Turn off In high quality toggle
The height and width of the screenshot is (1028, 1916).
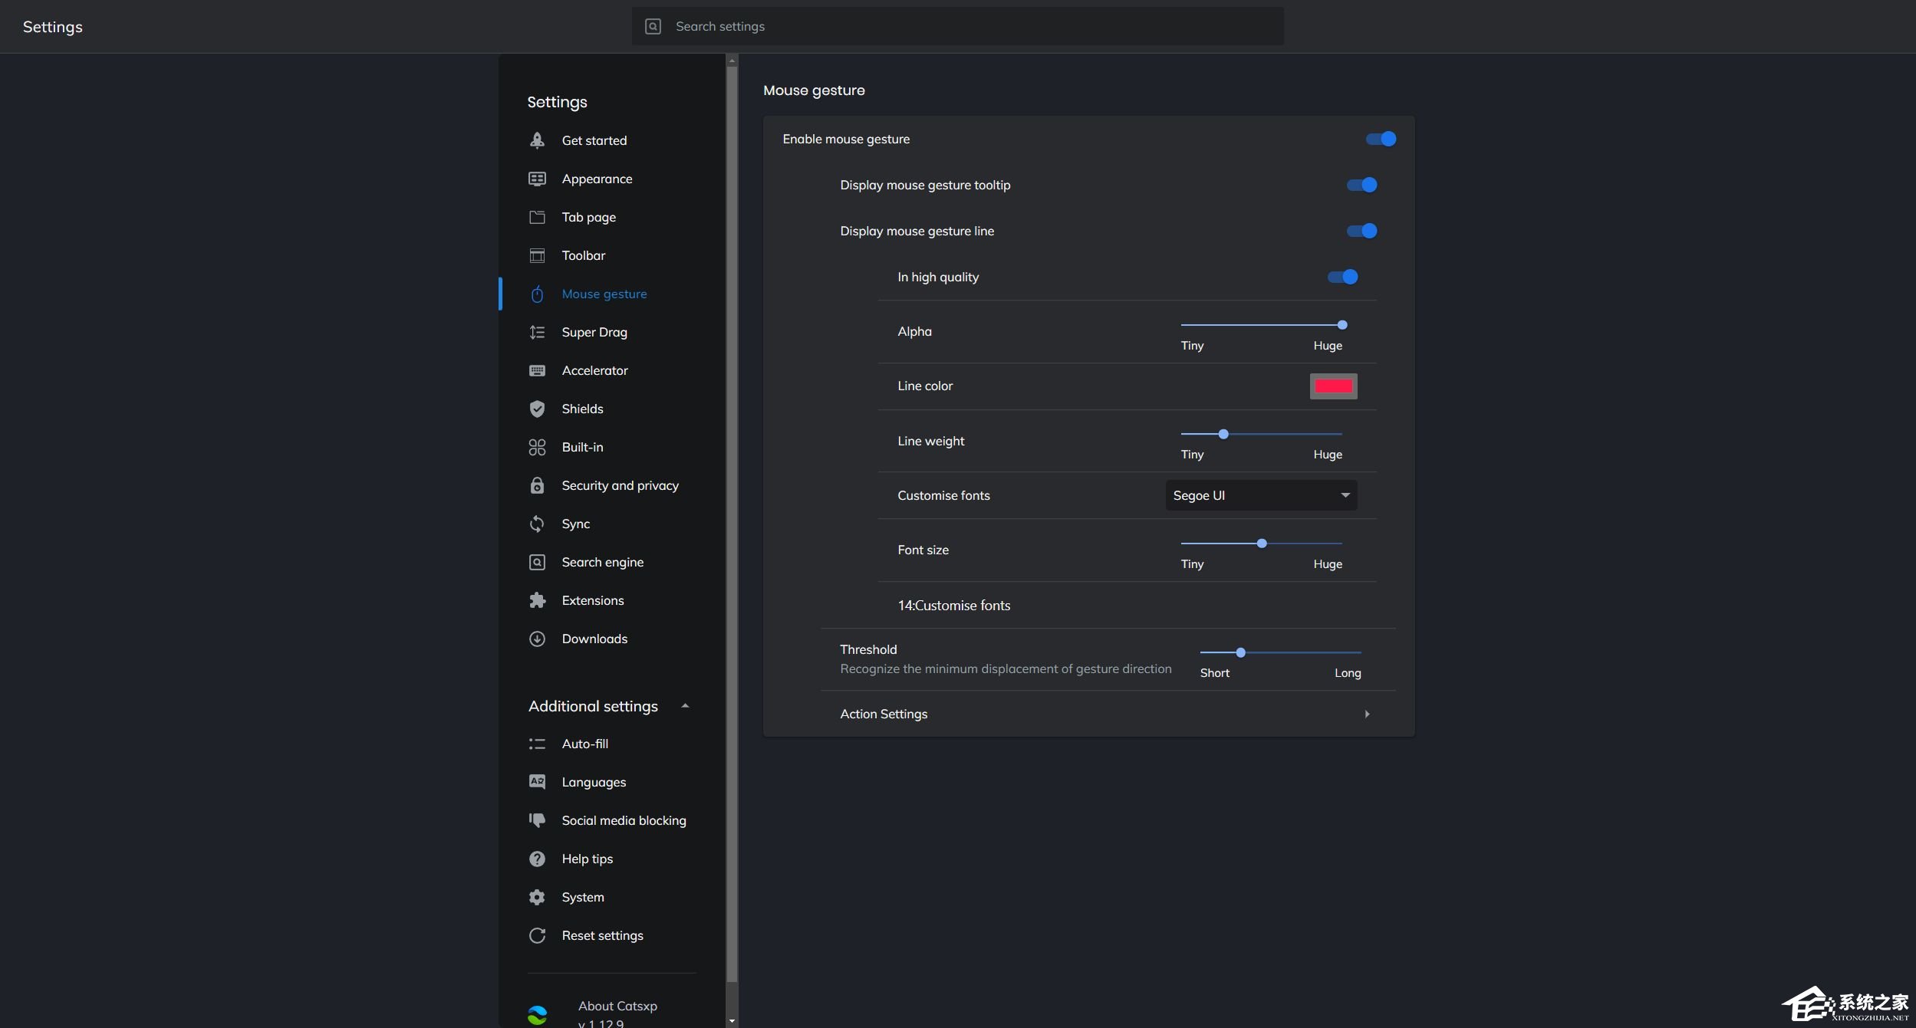[1342, 277]
